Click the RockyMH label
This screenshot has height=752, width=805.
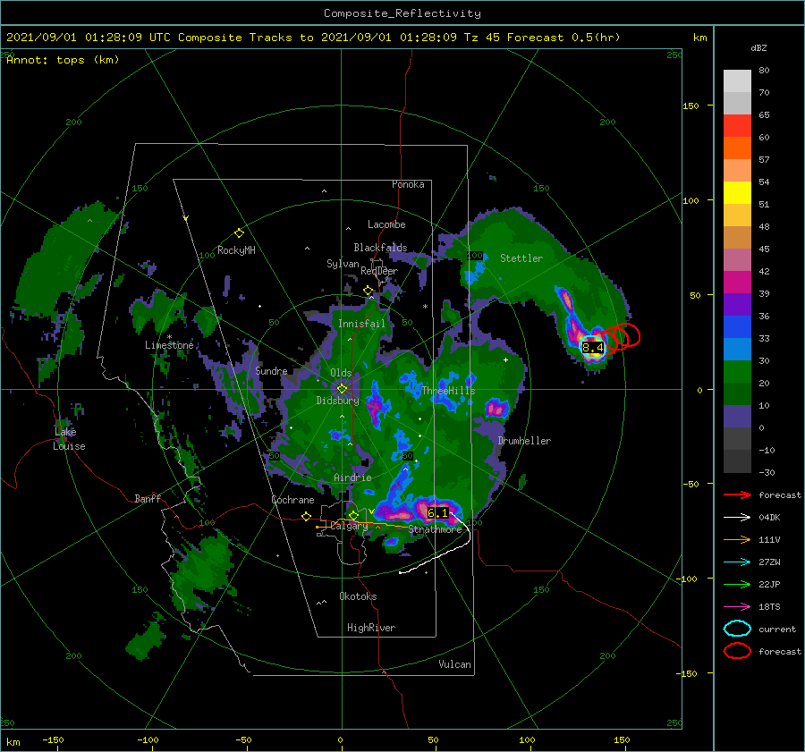coord(236,250)
